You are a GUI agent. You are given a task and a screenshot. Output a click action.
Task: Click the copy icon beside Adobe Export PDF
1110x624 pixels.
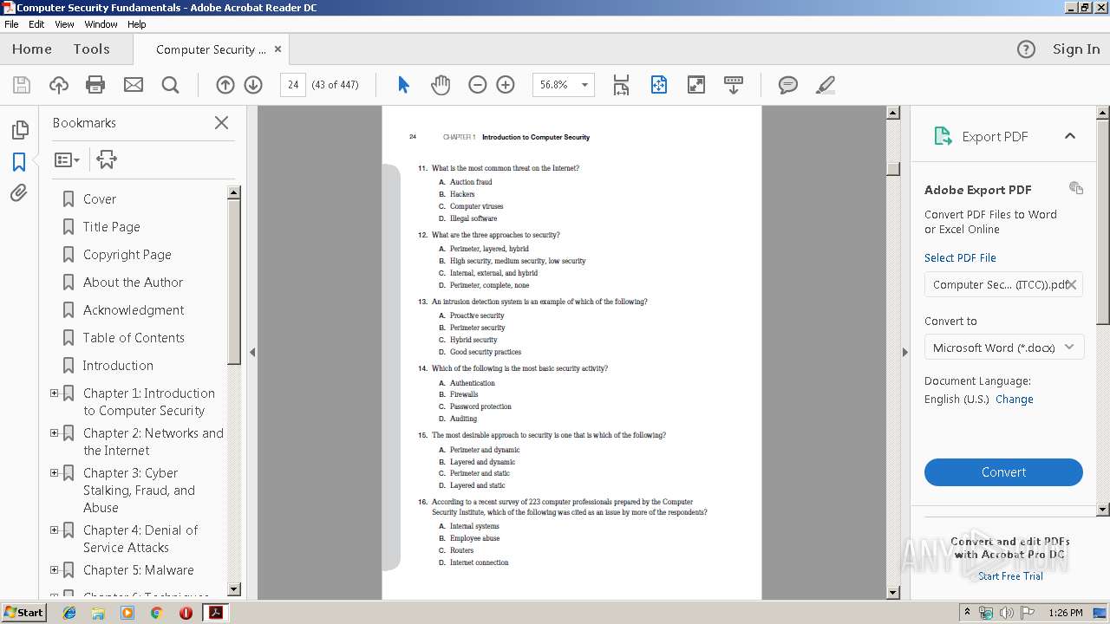[1076, 188]
